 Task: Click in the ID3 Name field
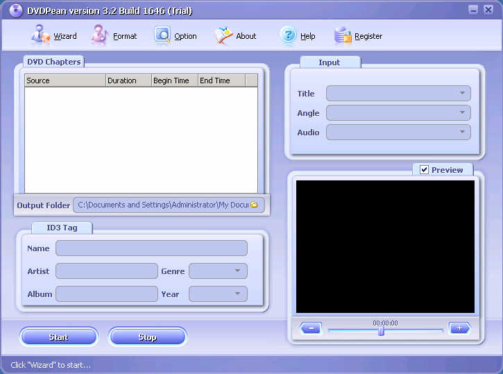tap(151, 248)
